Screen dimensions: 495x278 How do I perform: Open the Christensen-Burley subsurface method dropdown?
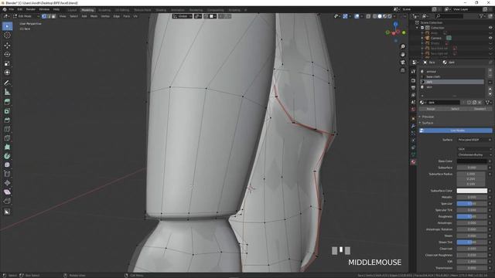474,154
